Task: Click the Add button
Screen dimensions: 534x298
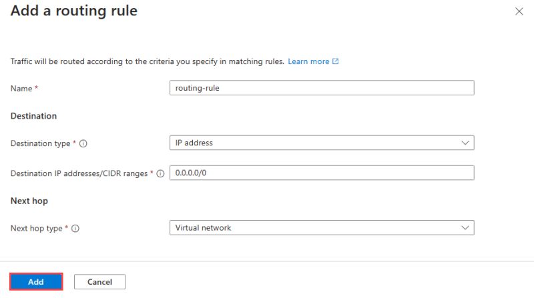Action: [36, 282]
